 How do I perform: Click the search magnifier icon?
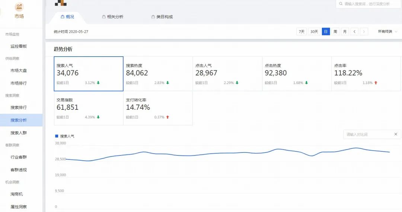341,4
